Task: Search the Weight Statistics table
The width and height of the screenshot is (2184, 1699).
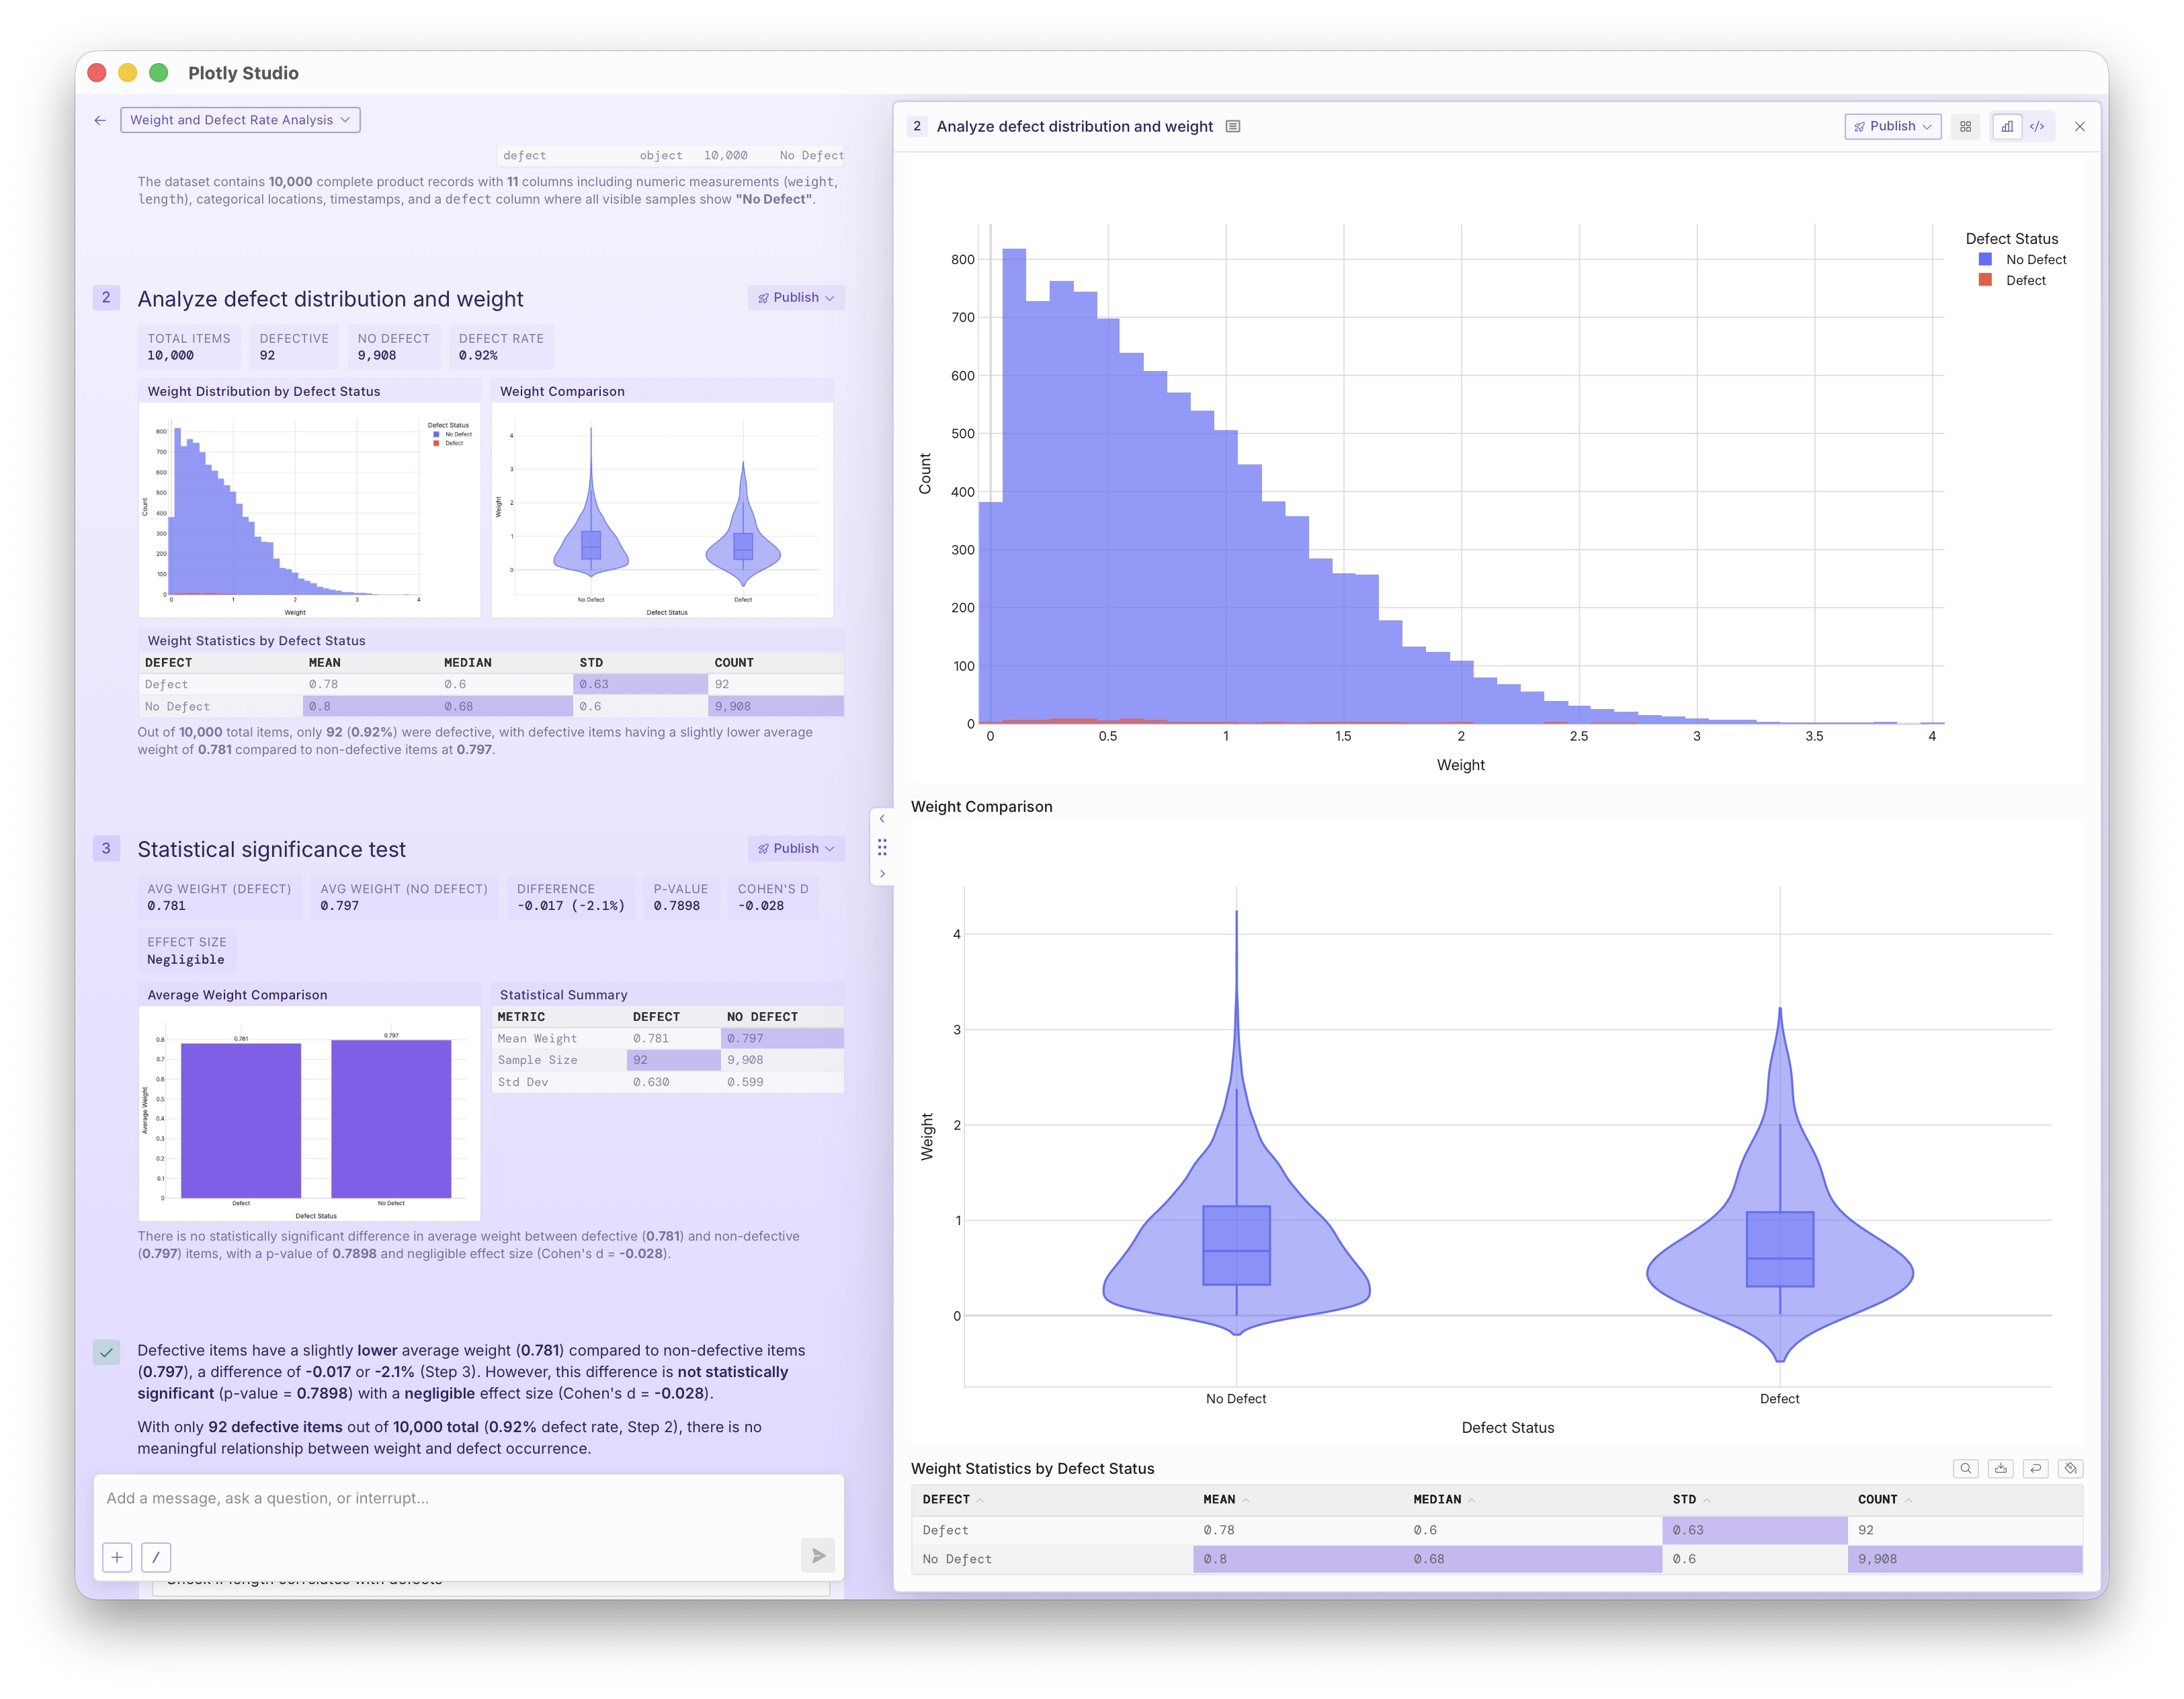Action: coord(1965,1468)
